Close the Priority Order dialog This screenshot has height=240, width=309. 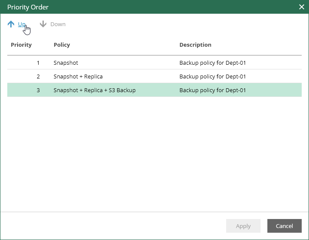[x=302, y=7]
